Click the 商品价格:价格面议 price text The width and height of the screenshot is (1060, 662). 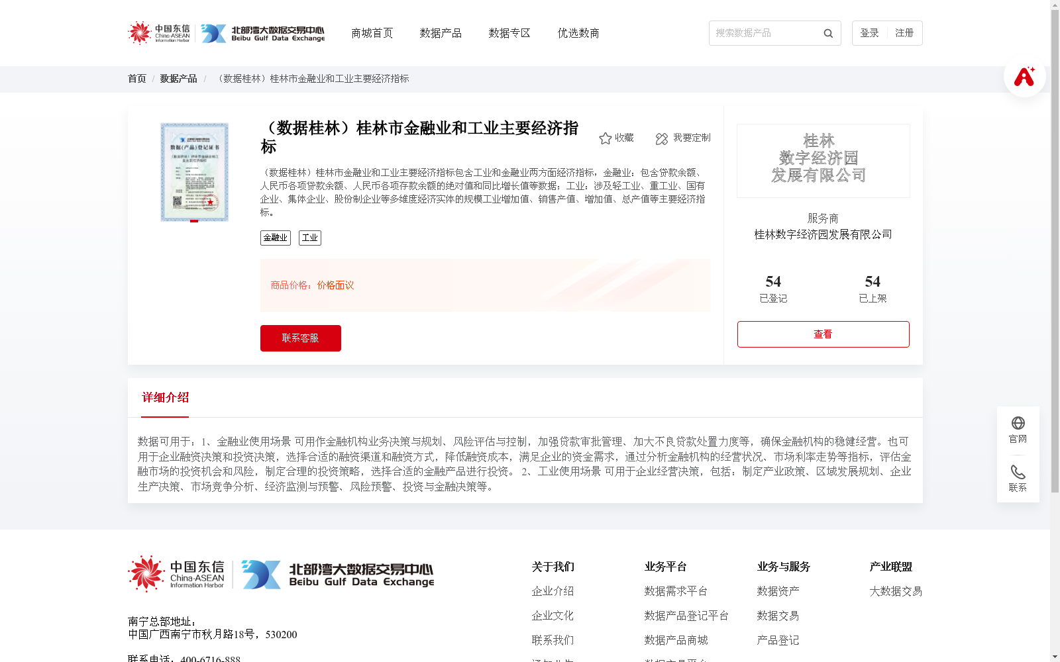pyautogui.click(x=312, y=285)
